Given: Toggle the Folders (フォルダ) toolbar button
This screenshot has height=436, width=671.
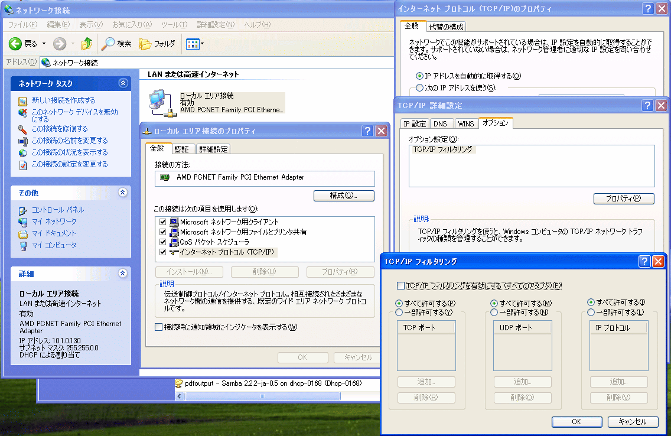Looking at the screenshot, I should [157, 44].
